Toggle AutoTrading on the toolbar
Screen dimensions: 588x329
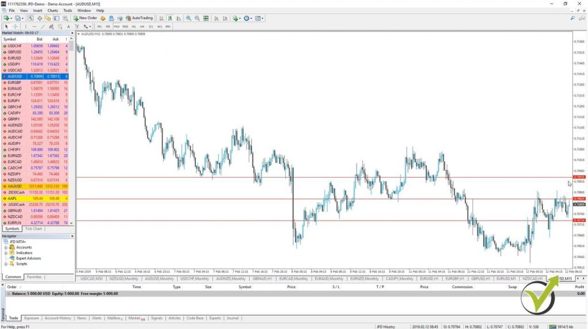tap(138, 18)
